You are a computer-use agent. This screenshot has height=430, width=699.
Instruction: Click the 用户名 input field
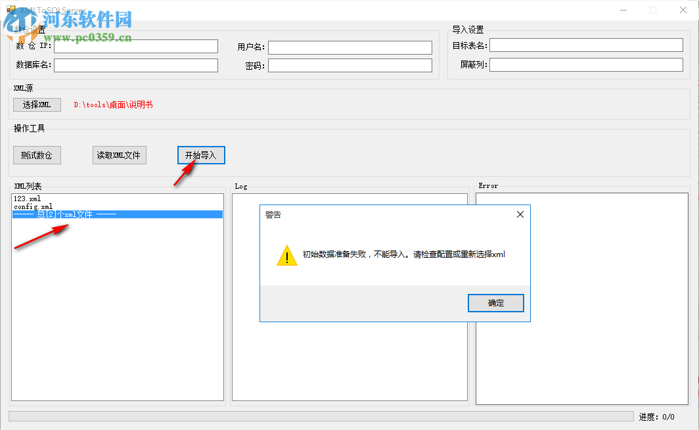(x=350, y=46)
